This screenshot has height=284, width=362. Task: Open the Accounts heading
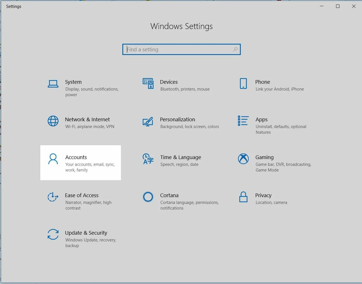tap(76, 157)
